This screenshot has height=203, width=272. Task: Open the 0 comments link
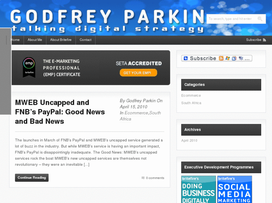click(x=155, y=178)
